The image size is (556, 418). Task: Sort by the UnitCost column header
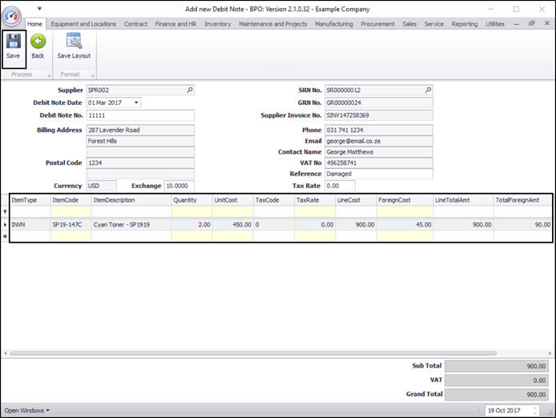pos(233,200)
